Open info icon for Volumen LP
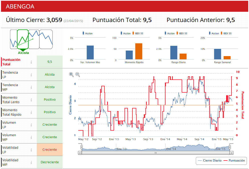The width and height of the screenshot is (249, 169). coord(31,125)
